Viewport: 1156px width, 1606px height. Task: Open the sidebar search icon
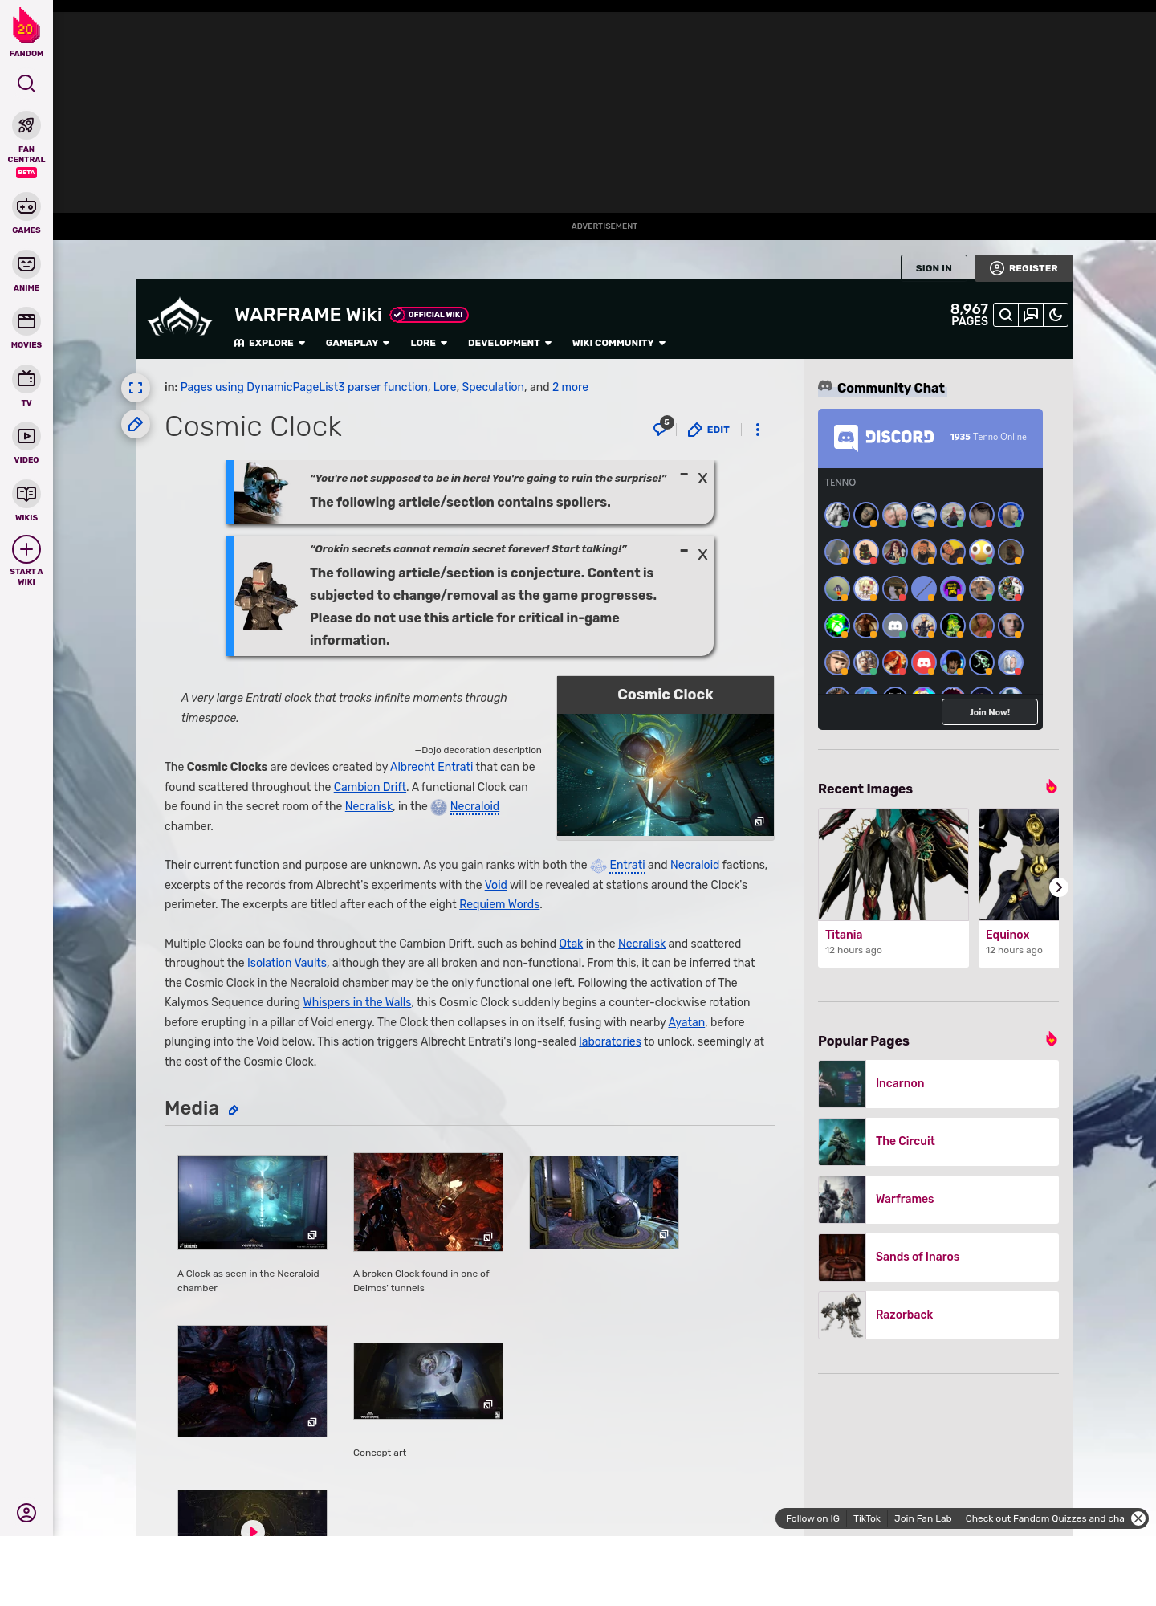pyautogui.click(x=26, y=84)
